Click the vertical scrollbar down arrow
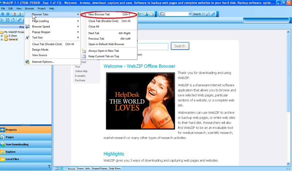Image resolution: width=292 pixels, height=171 pixels. 288,164
